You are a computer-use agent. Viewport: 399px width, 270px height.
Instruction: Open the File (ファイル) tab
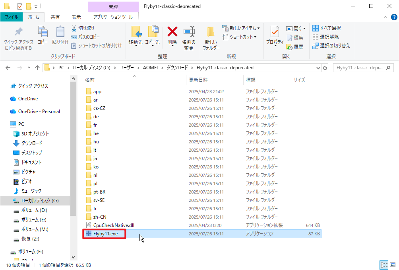tap(12, 17)
